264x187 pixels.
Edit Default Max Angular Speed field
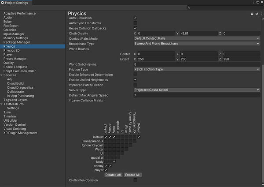197,95
